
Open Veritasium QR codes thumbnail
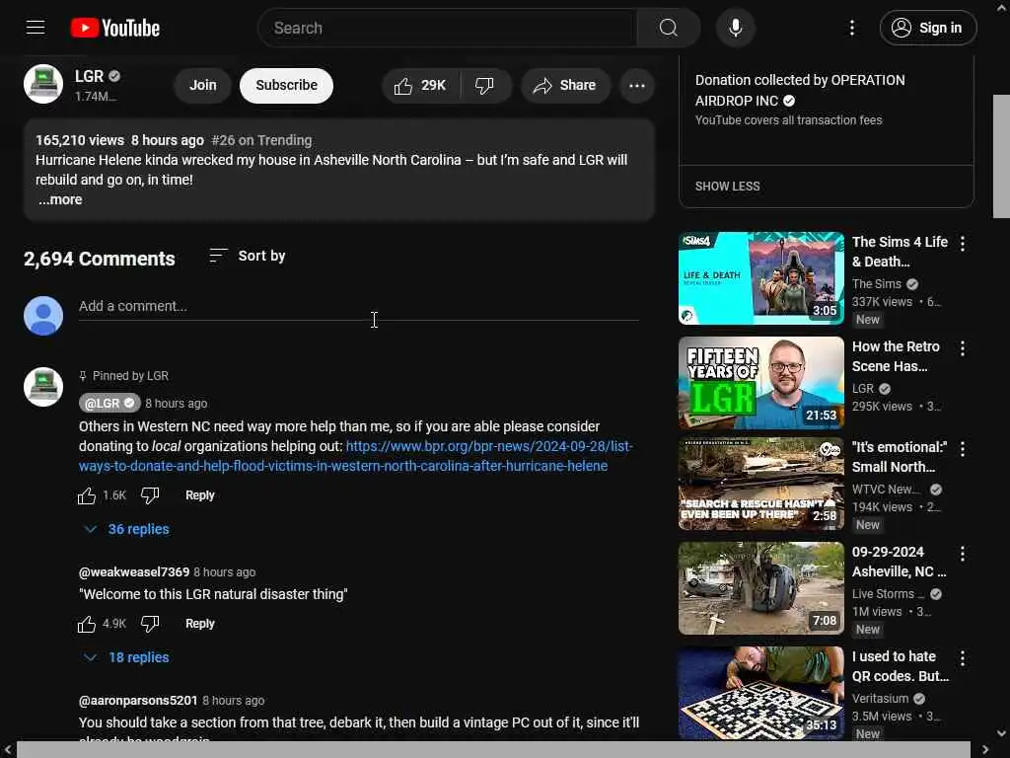point(760,693)
